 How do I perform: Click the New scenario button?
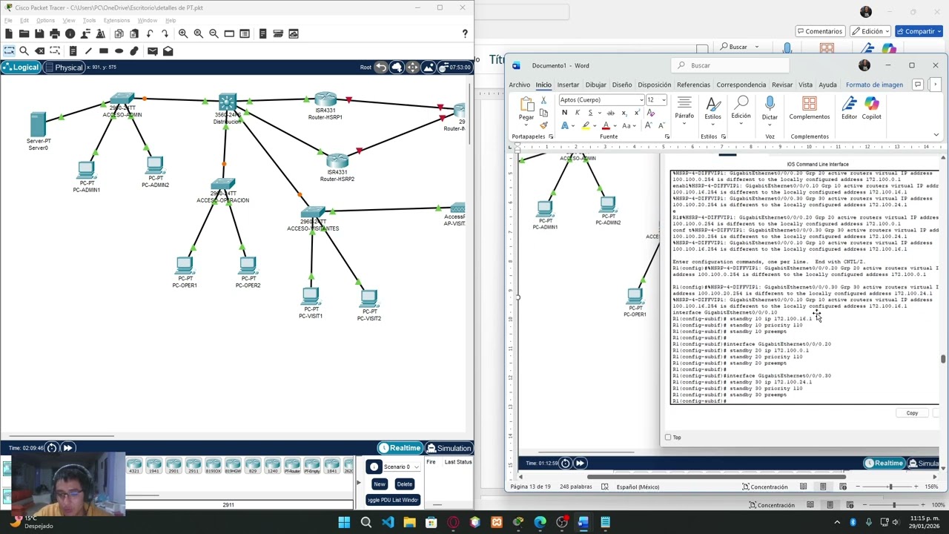pos(380,484)
